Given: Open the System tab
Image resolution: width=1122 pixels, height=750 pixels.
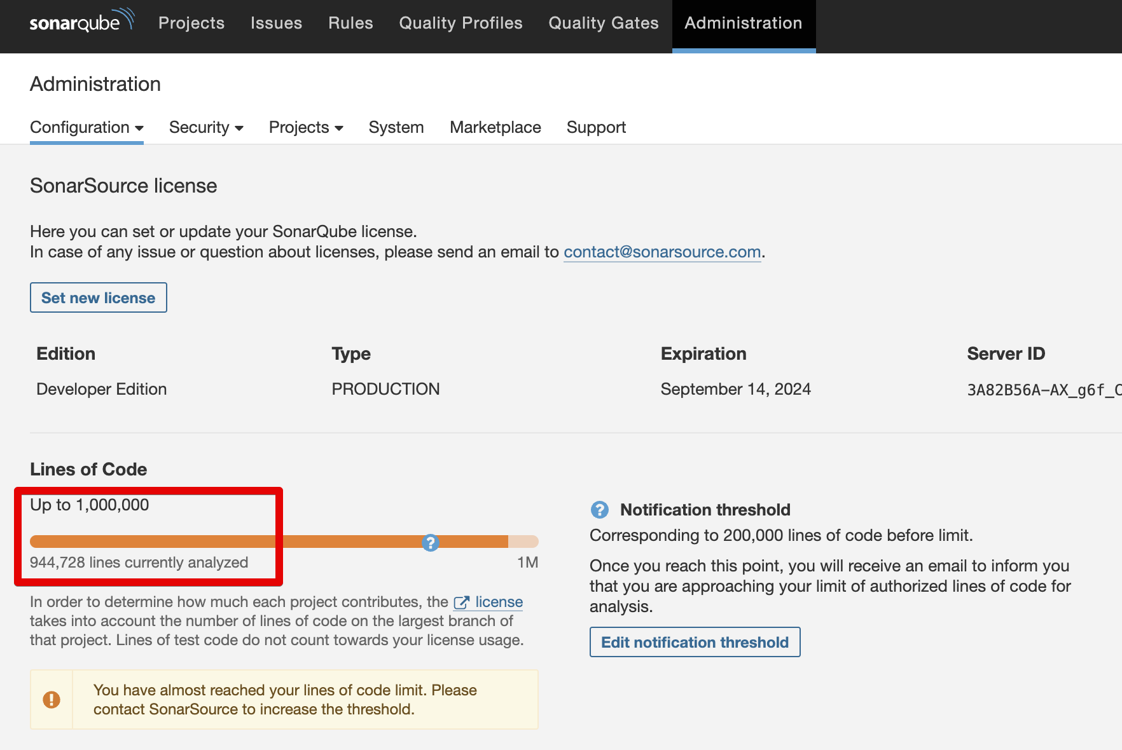Looking at the screenshot, I should pyautogui.click(x=396, y=127).
